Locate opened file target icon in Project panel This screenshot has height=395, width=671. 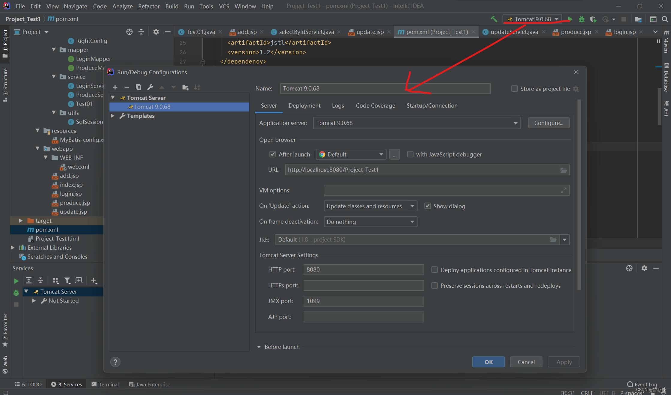click(129, 32)
